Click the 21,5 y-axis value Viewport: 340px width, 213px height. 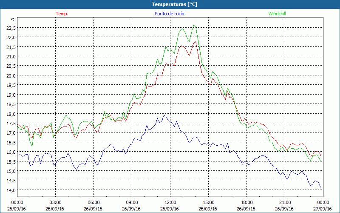(11, 47)
